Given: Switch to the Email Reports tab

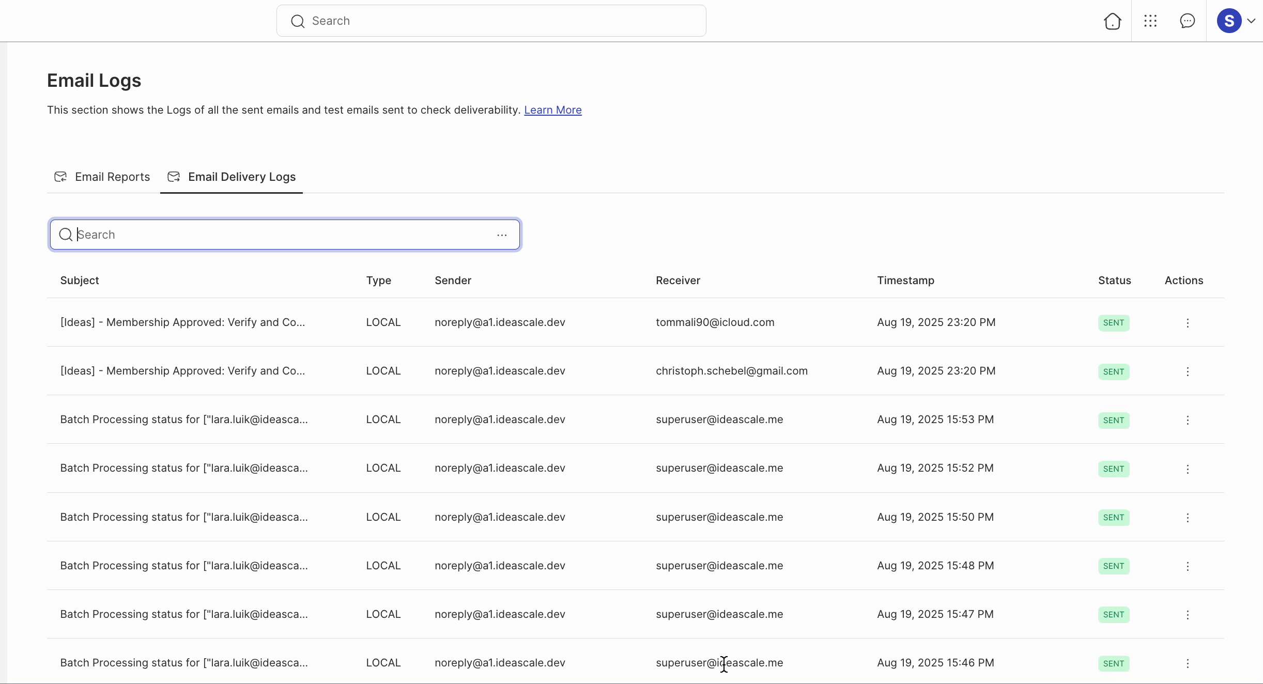Looking at the screenshot, I should coord(102,177).
